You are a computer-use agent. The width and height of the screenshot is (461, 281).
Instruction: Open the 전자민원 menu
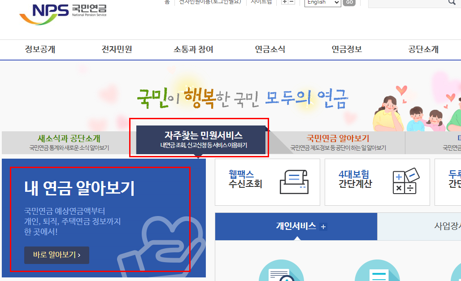[x=117, y=49]
